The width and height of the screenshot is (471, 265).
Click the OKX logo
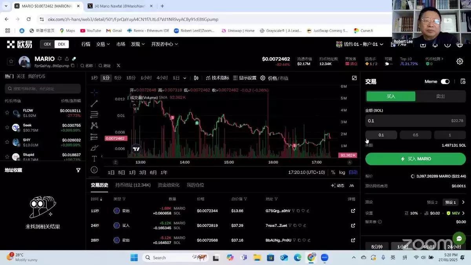click(20, 44)
